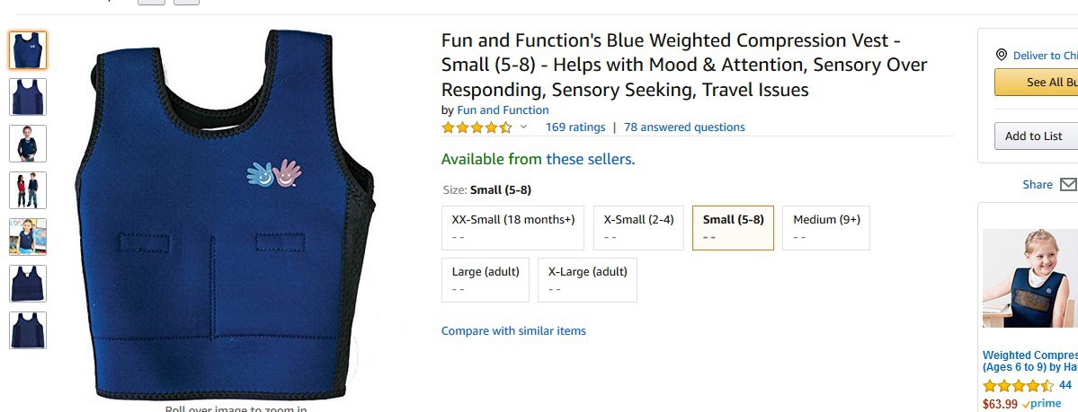
Task: Pick the Large (adult) size option
Action: point(486,280)
